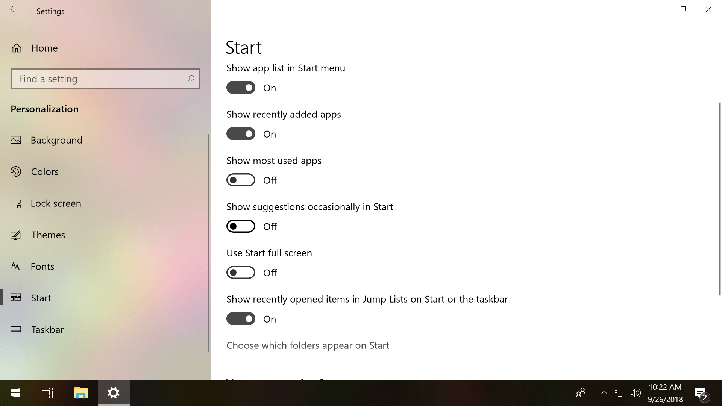Open the Background personalization page
This screenshot has height=406, width=722.
click(56, 140)
